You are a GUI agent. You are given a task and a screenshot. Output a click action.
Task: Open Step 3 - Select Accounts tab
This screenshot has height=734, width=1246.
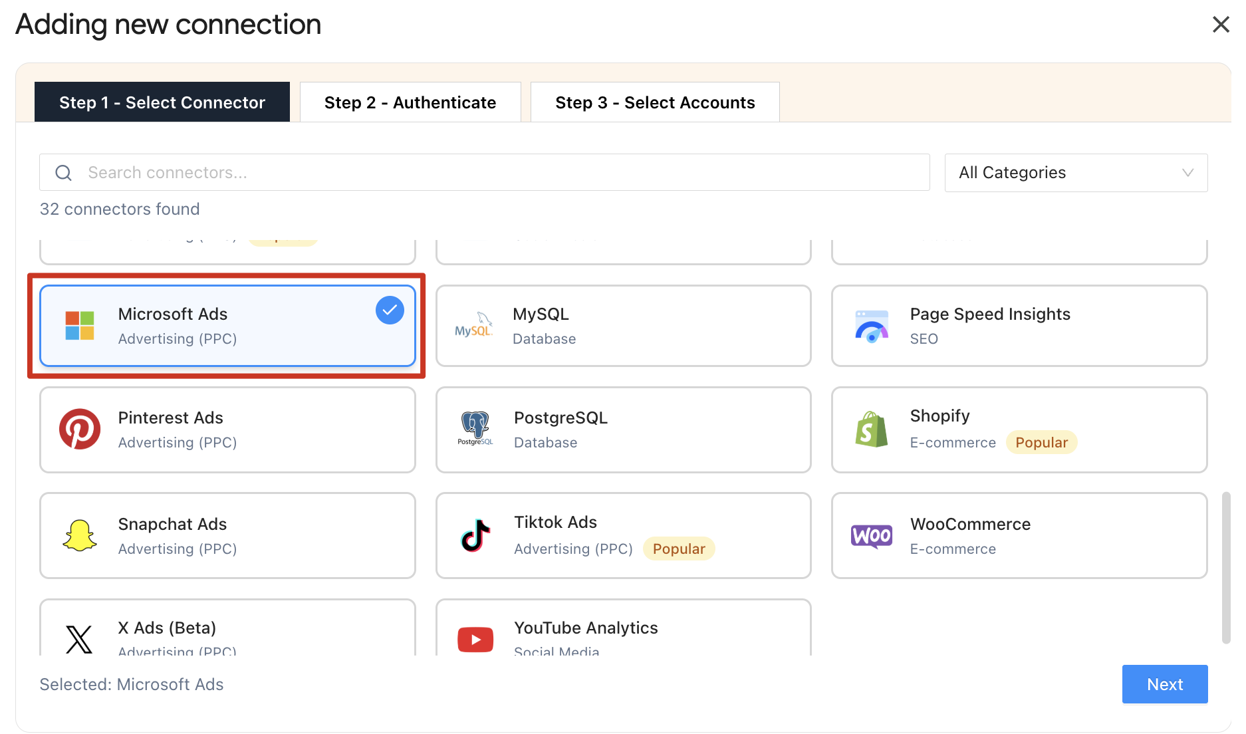655,102
